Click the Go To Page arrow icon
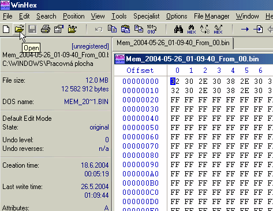This screenshot has width=273, height=211. [x=258, y=29]
